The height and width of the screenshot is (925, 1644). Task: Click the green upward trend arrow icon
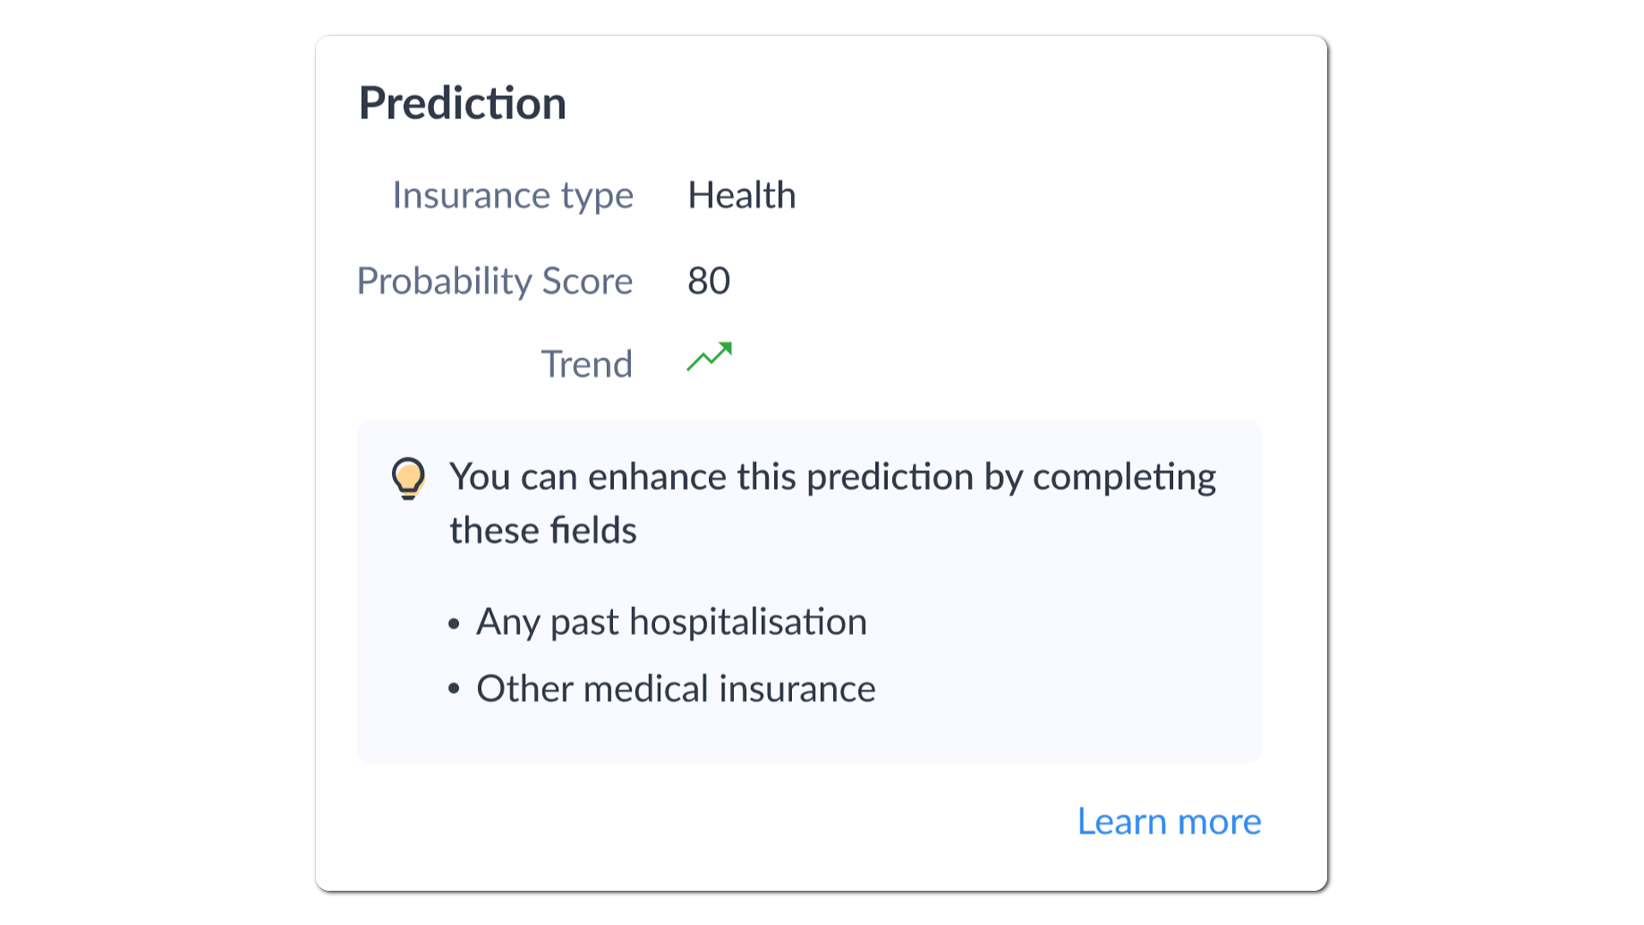tap(709, 357)
